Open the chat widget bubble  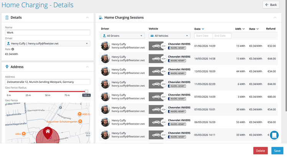(x=274, y=135)
